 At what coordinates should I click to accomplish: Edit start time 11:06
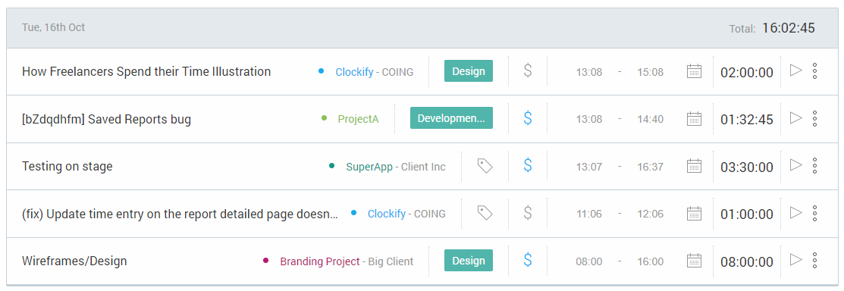(589, 214)
